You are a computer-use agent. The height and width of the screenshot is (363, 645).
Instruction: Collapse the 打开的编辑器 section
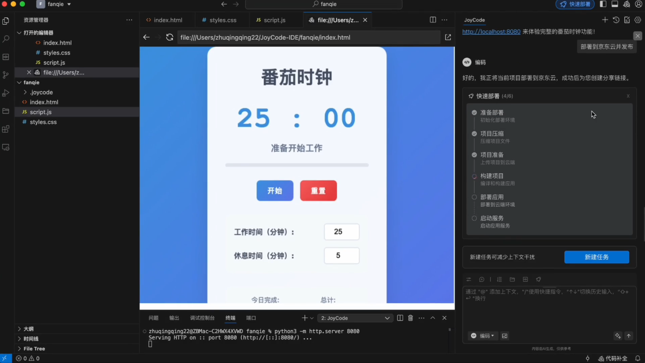tap(20, 32)
